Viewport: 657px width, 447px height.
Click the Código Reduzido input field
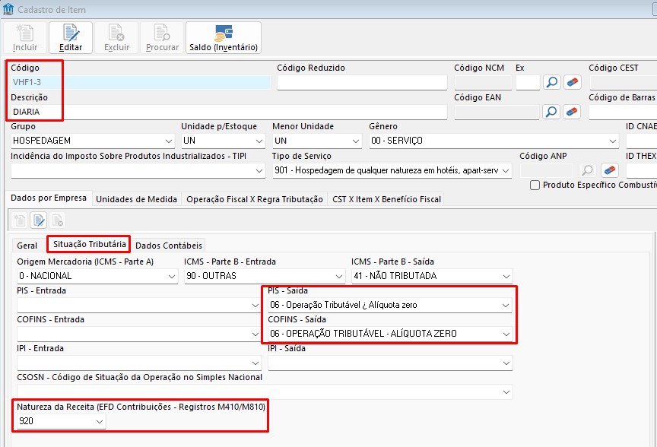pyautogui.click(x=362, y=83)
